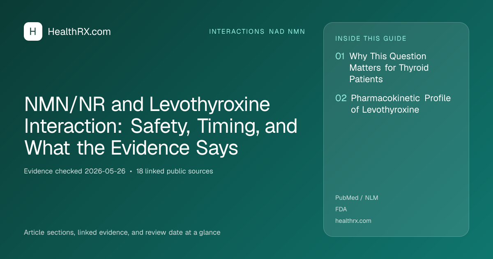The image size is (493, 259).
Task: Click the 02 section number
Action: [x=341, y=98]
